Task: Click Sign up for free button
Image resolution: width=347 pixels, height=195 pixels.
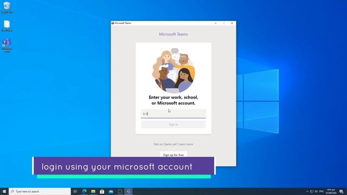Action: pyautogui.click(x=173, y=155)
